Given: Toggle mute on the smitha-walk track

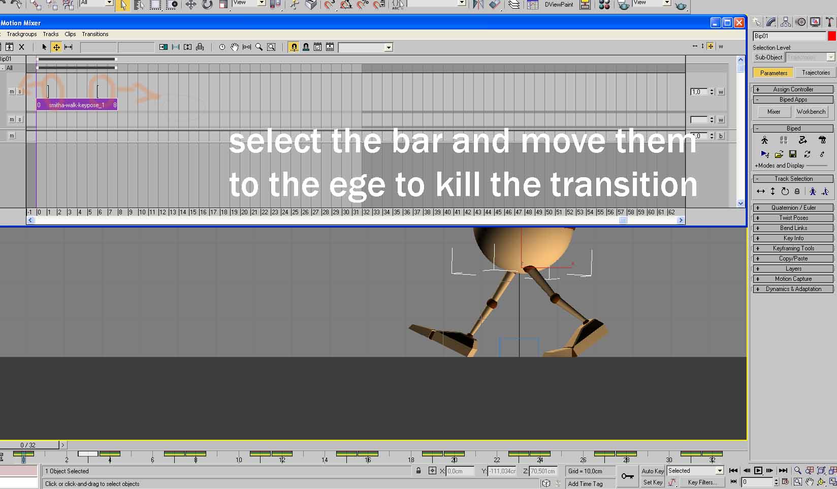Looking at the screenshot, I should (12, 91).
